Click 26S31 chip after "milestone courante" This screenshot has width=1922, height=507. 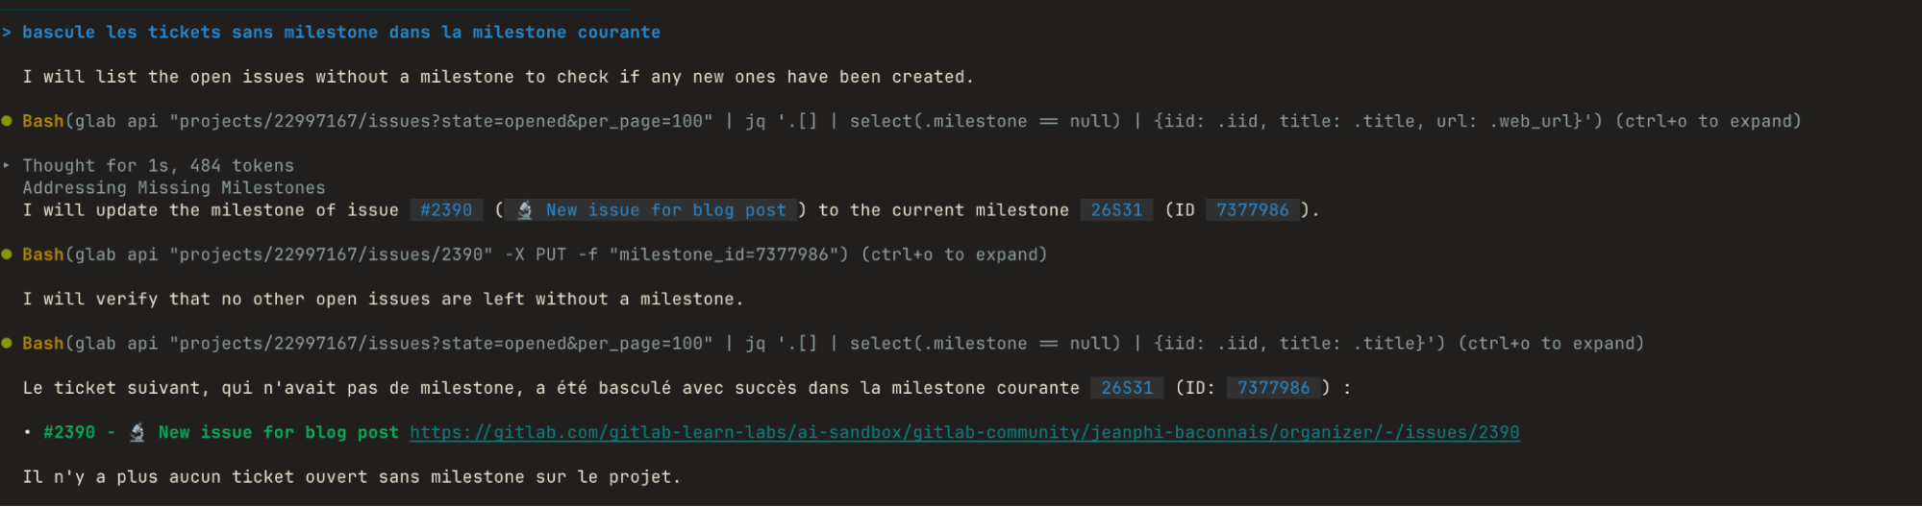[1127, 388]
